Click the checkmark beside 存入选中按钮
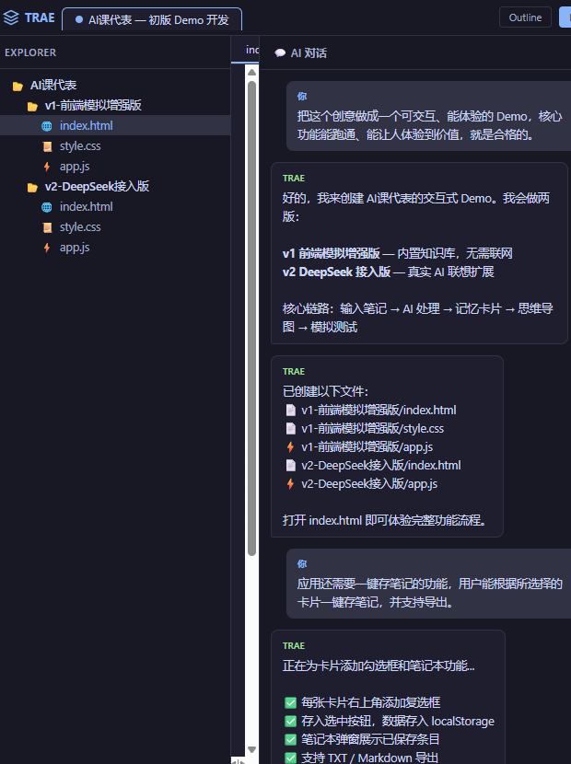Viewport: 571px width, 764px height. click(291, 721)
